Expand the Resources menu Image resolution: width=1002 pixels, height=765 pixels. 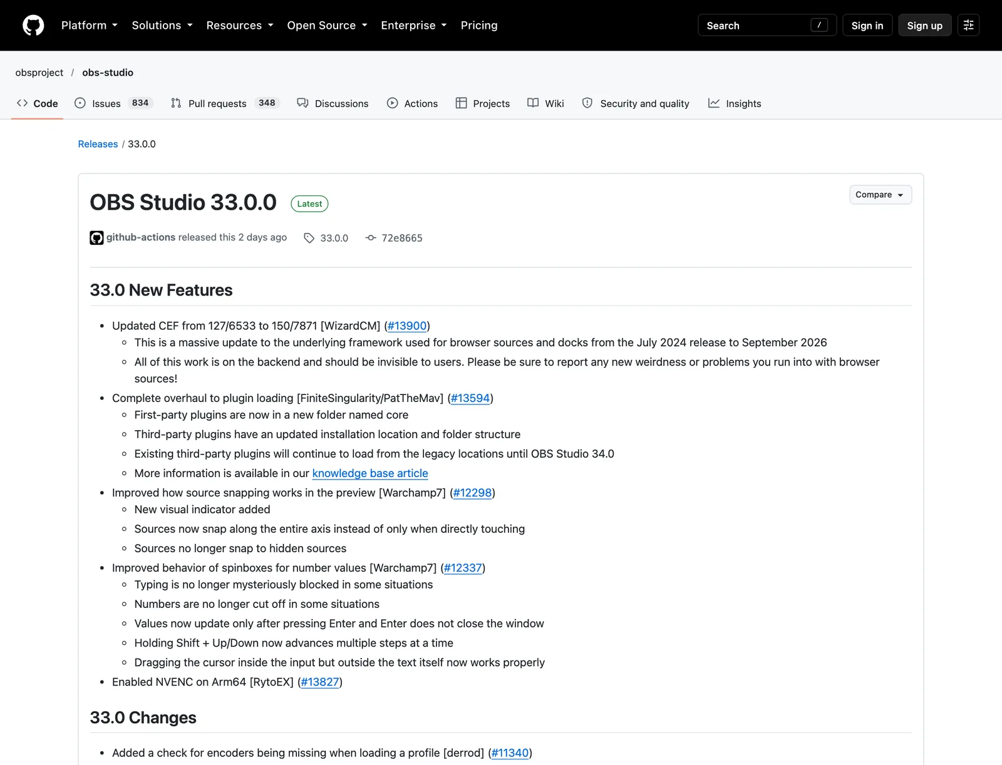pos(240,25)
